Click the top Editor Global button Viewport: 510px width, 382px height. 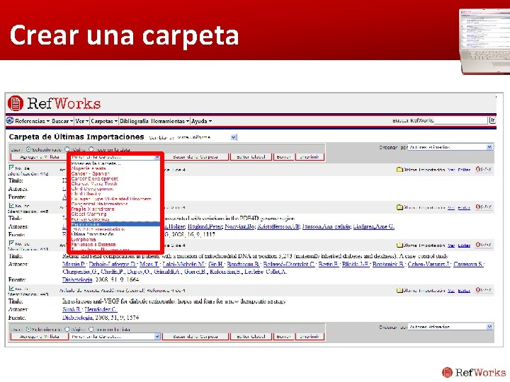point(251,157)
